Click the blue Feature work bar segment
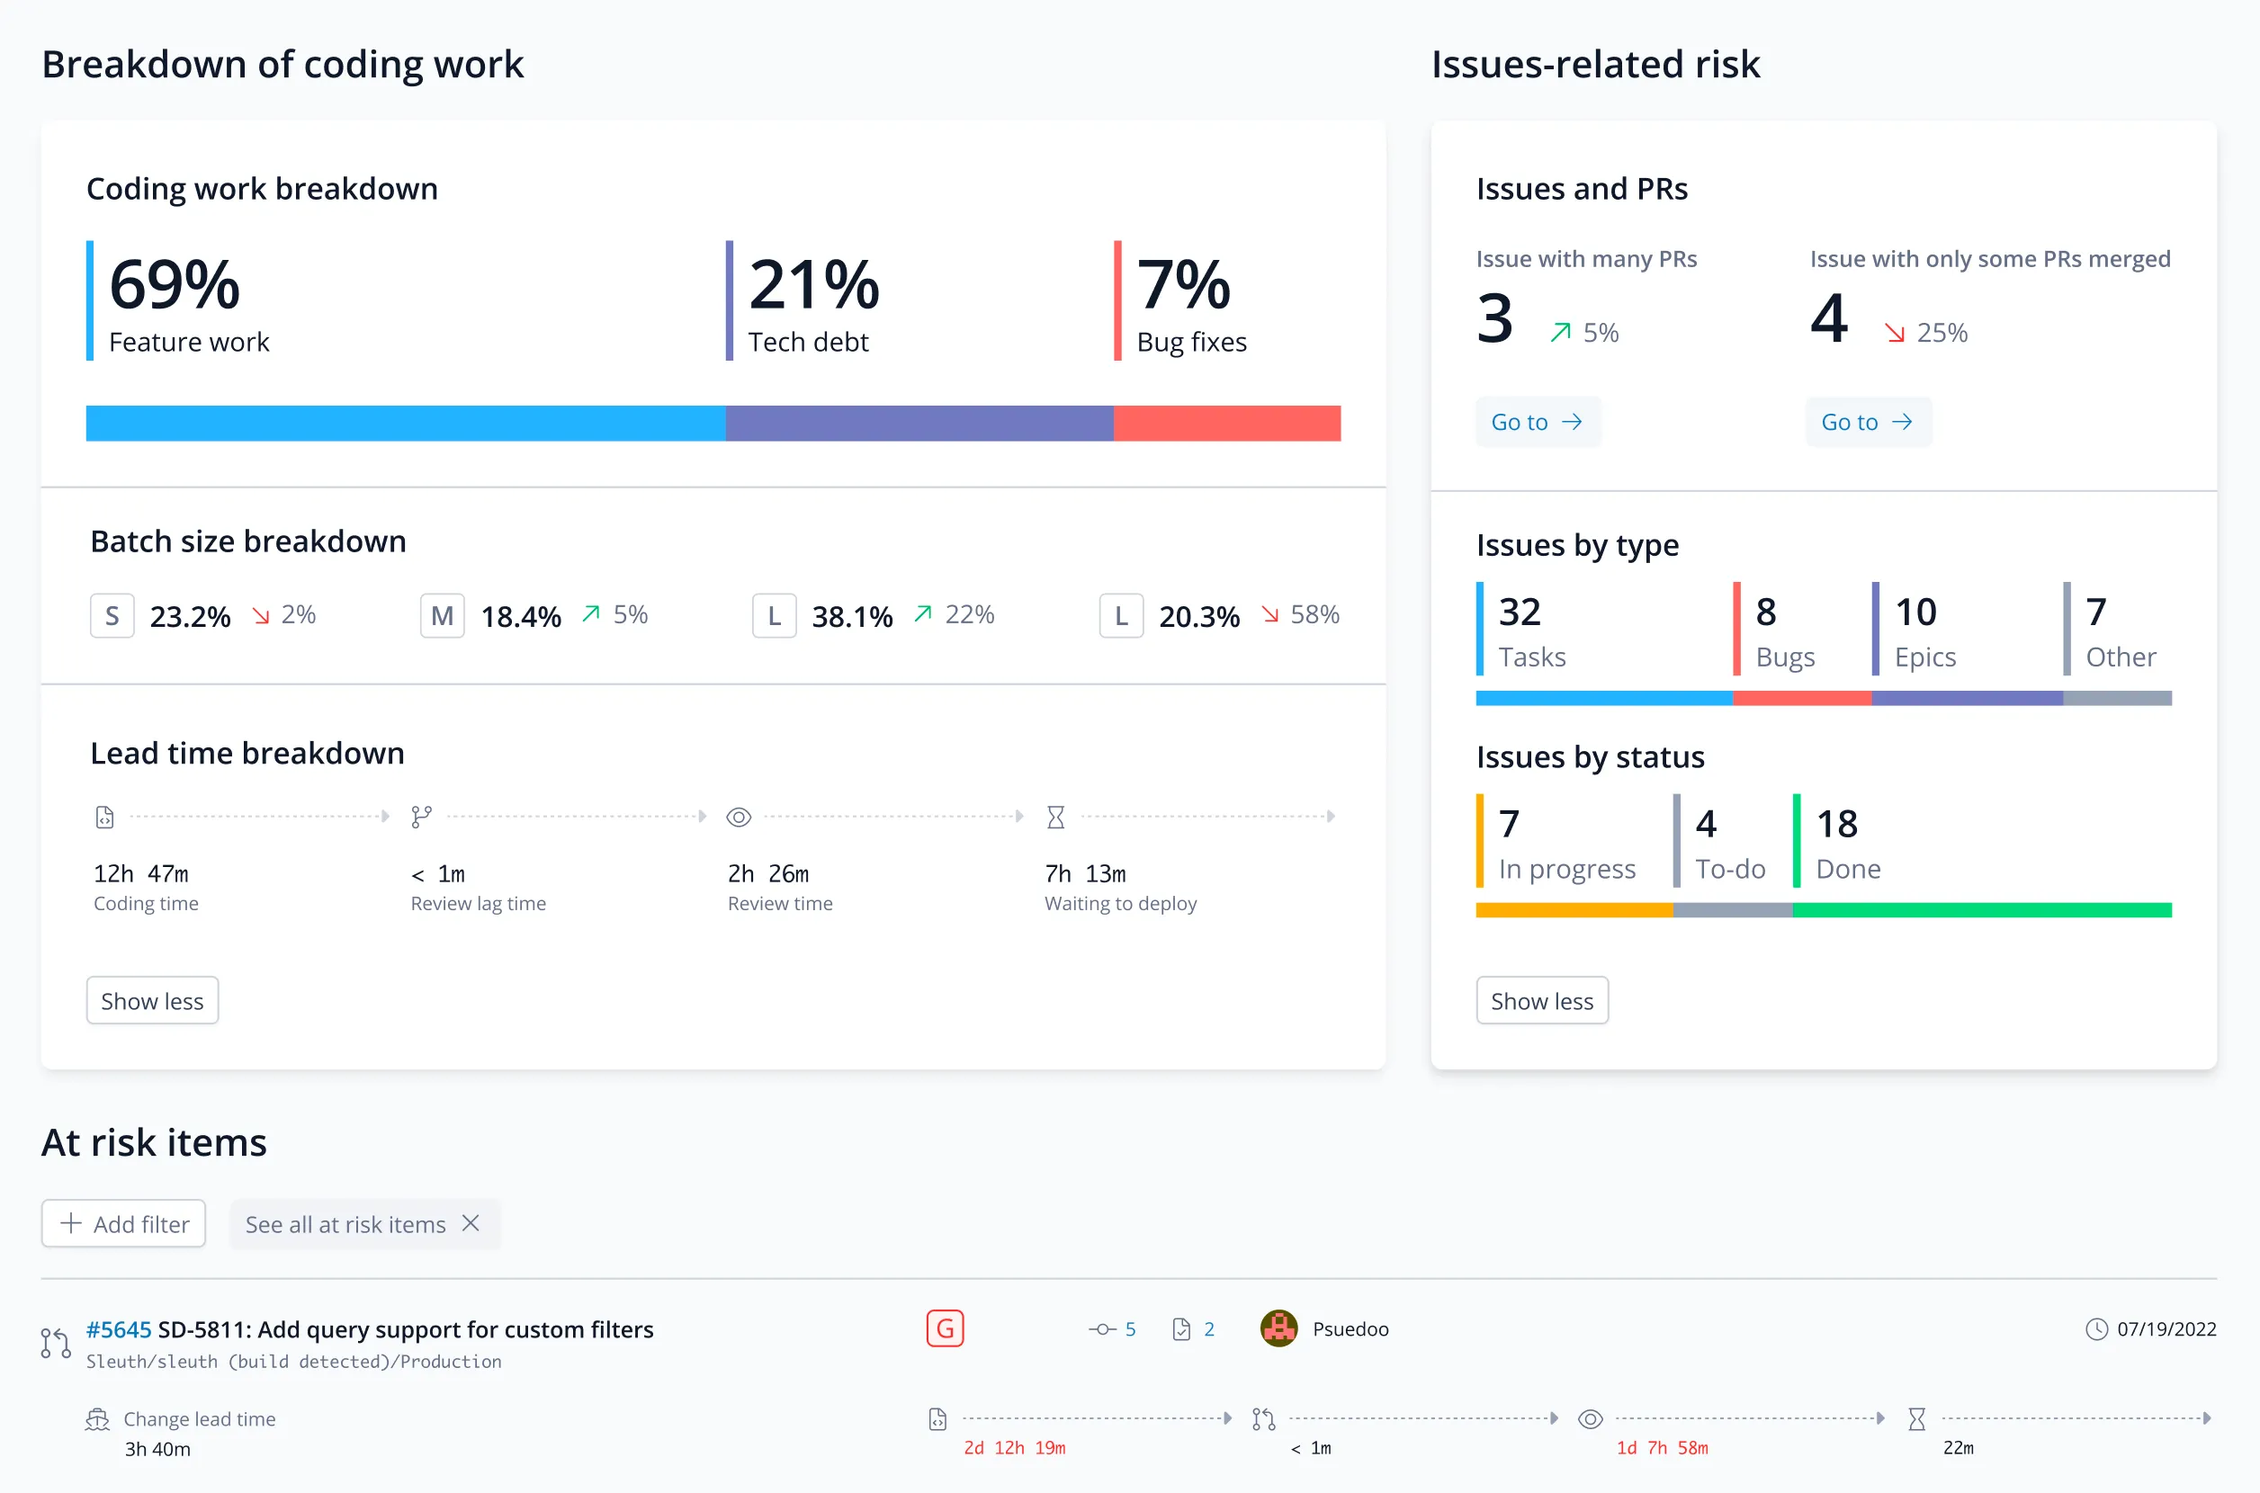 click(x=405, y=424)
